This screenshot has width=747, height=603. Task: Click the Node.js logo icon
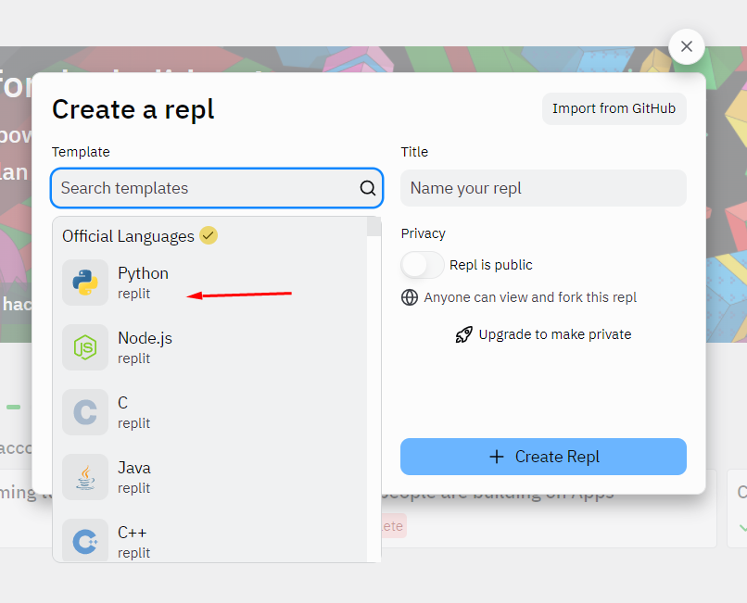pos(85,347)
